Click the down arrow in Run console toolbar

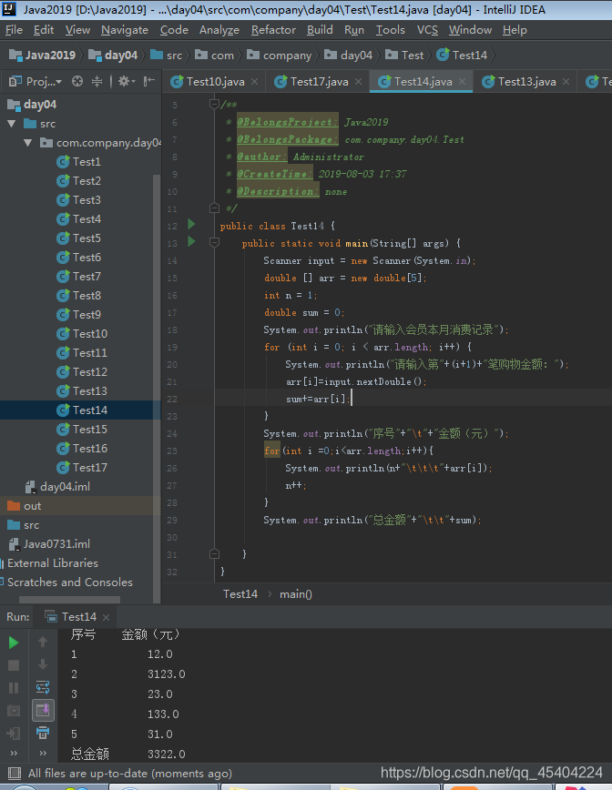coord(43,664)
